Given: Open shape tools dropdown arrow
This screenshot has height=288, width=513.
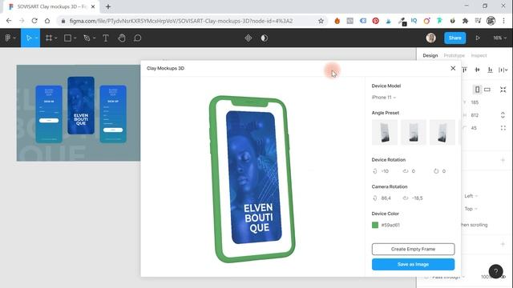Looking at the screenshot, I should click(75, 38).
